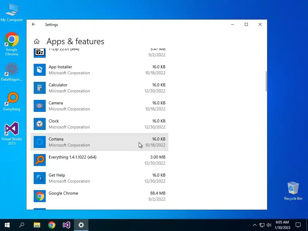Select the App Installer entry name
The image size is (308, 231).
tap(60, 67)
